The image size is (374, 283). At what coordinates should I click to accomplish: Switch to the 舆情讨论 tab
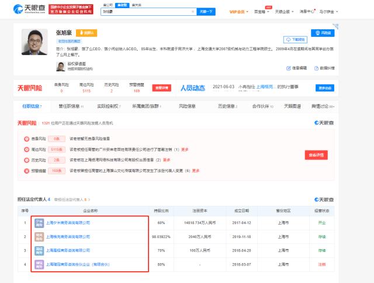click(323, 106)
